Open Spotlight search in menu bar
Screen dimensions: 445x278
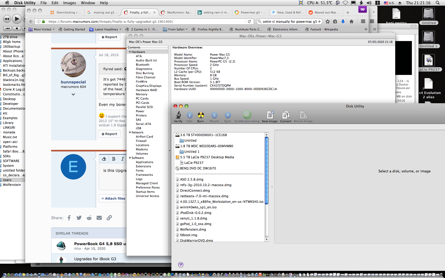click(438, 3)
